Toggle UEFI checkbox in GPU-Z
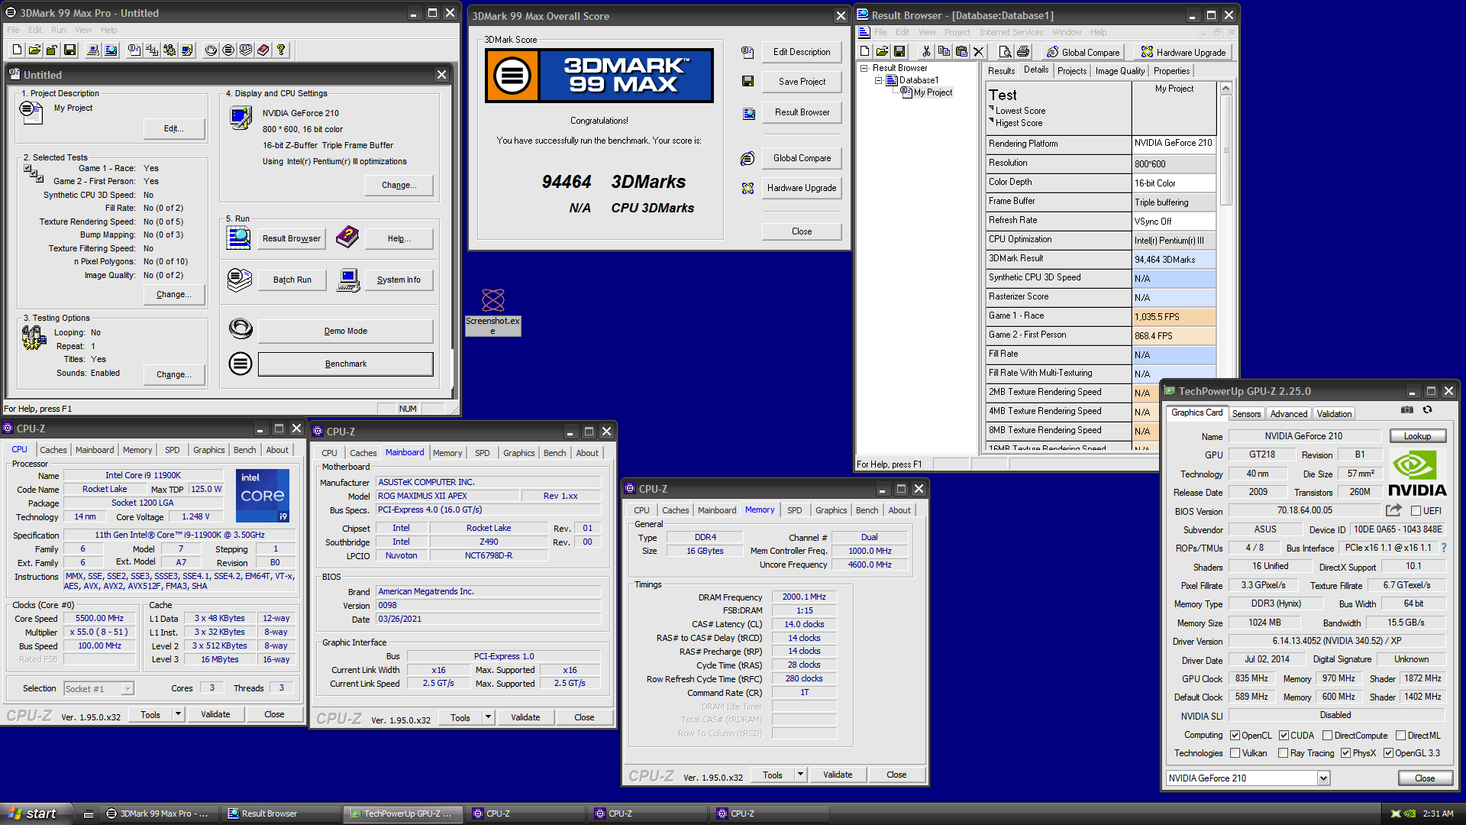 pyautogui.click(x=1416, y=511)
